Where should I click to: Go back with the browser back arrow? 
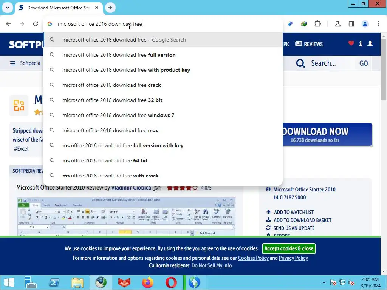click(8, 24)
